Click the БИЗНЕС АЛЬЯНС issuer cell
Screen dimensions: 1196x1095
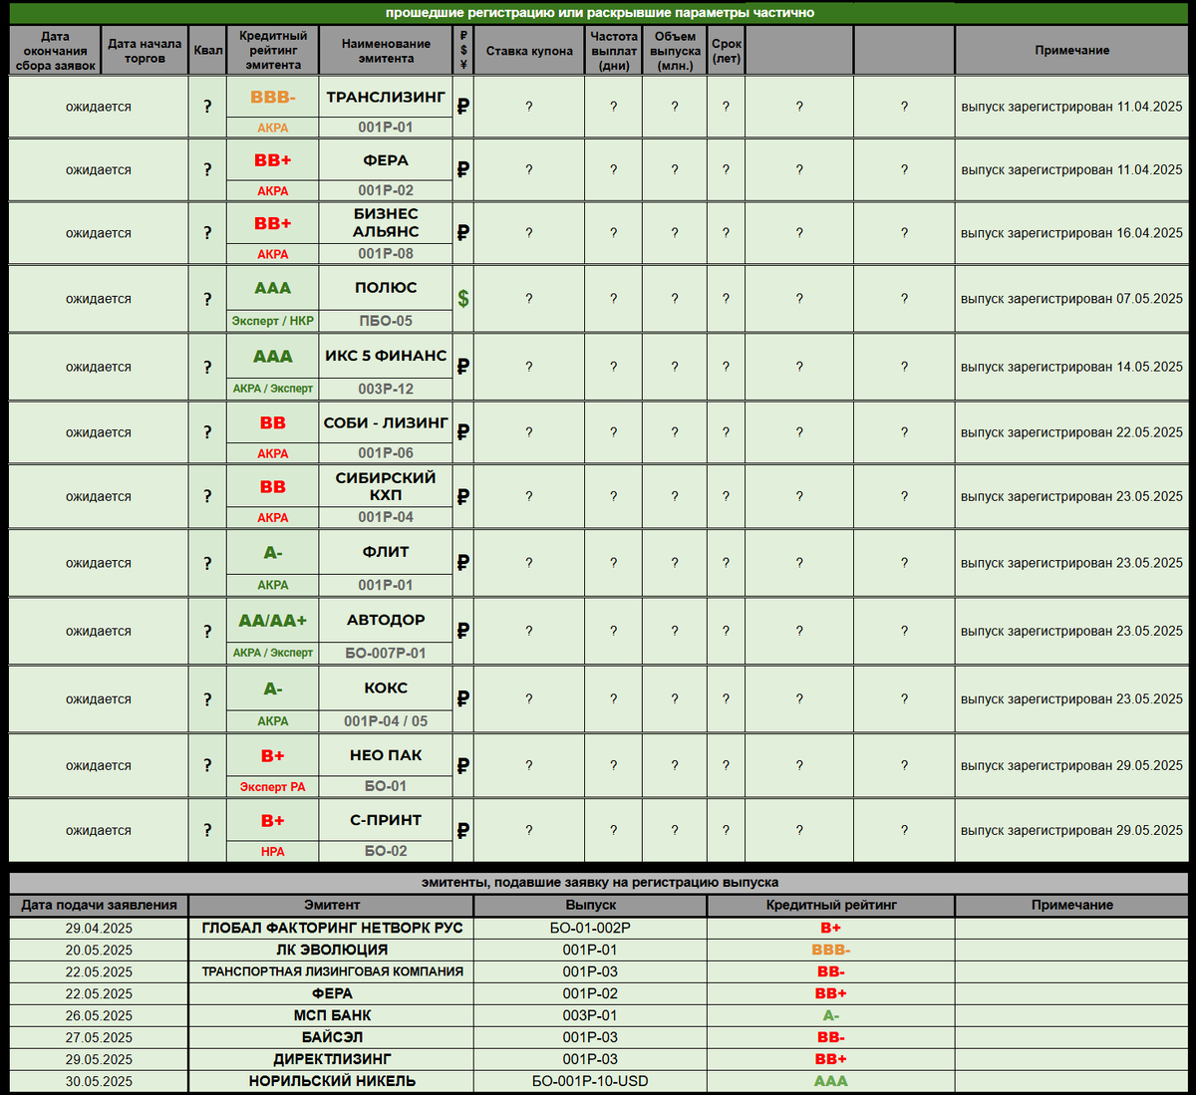[x=386, y=223]
